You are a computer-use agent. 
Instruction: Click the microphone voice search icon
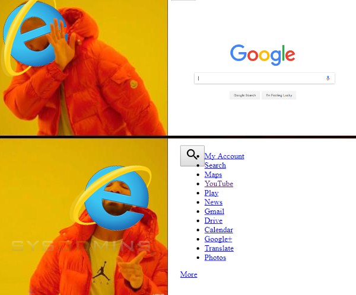328,78
